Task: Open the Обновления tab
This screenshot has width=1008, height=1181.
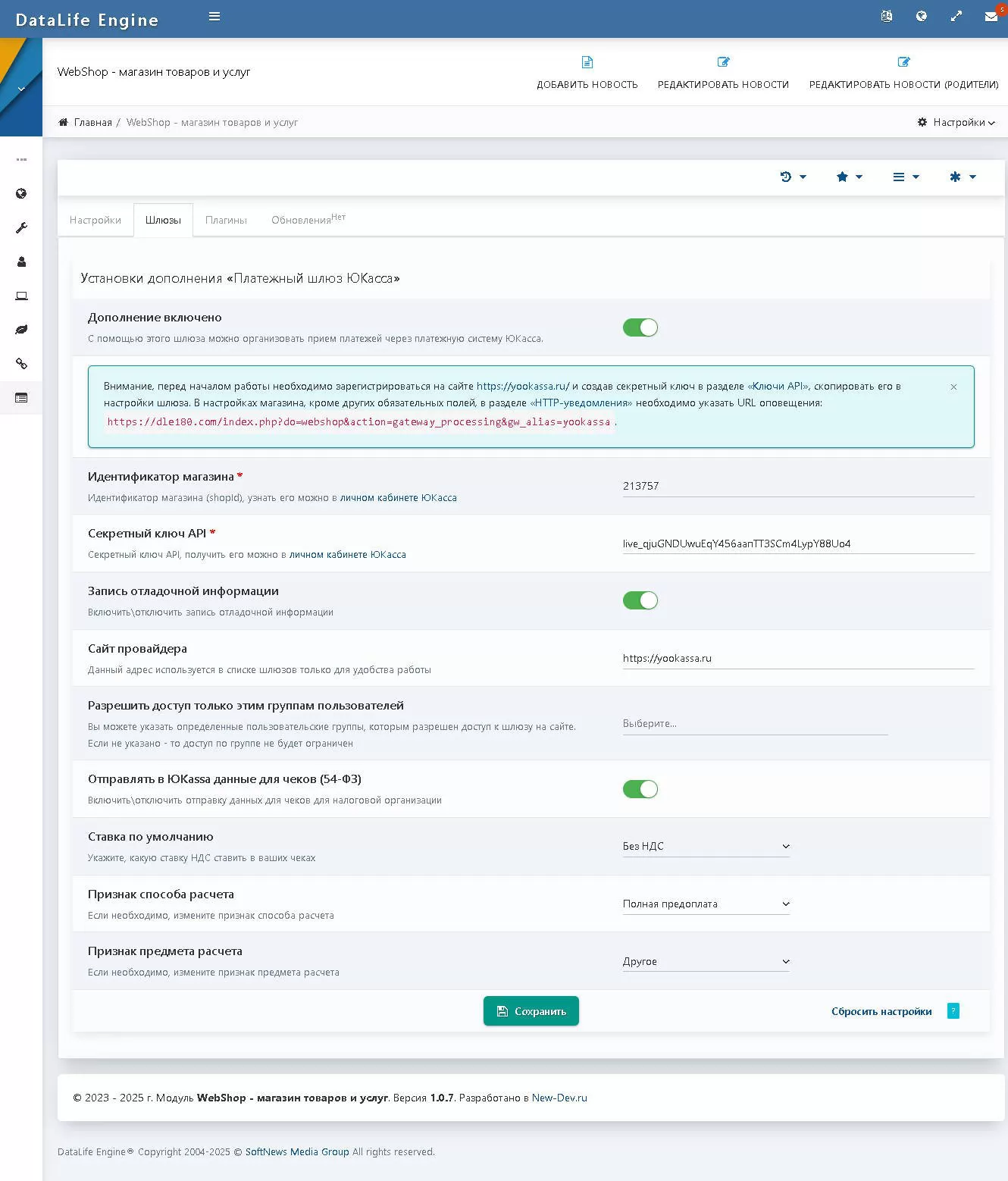Action: 308,220
